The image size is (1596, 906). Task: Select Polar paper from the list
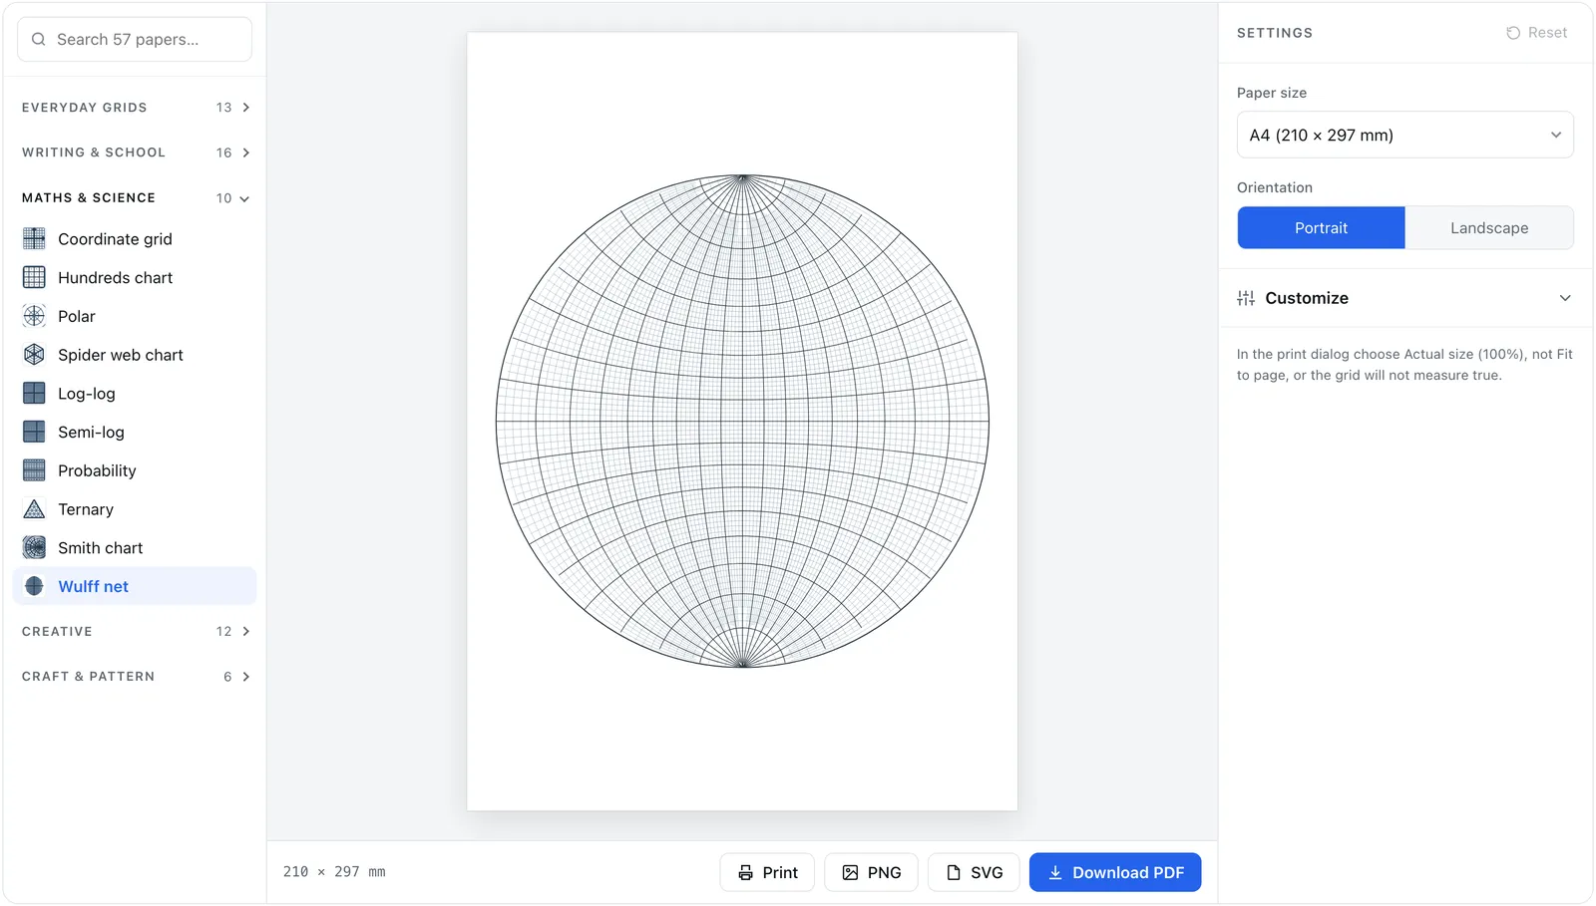pos(135,316)
